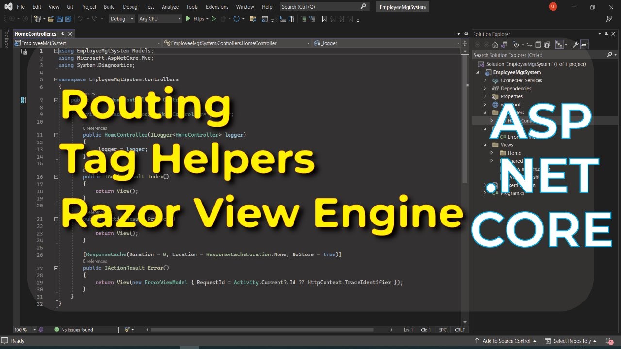
Task: Toggle Show All Files in Solution Explorer
Action: click(547, 45)
